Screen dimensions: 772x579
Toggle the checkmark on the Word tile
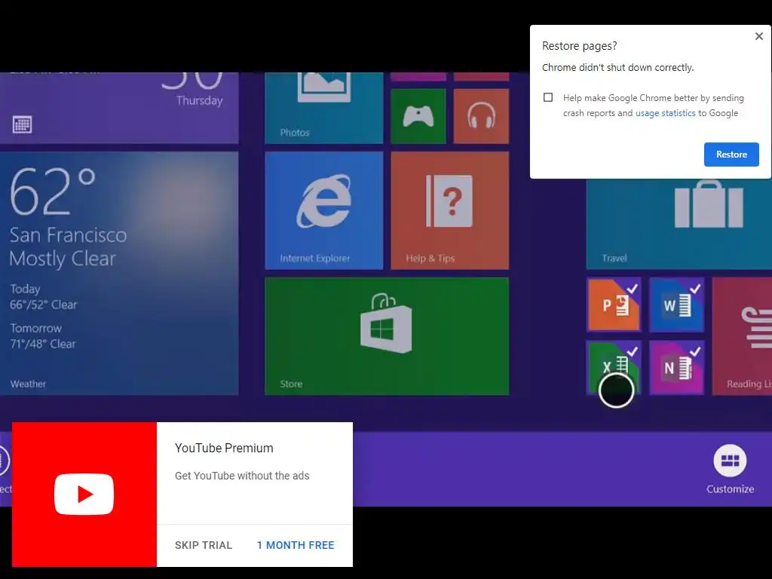(694, 289)
